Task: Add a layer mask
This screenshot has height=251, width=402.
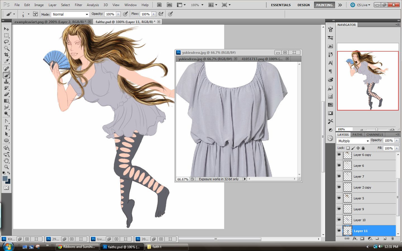Action: click(362, 239)
